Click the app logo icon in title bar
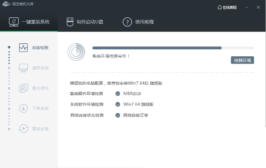The image size is (266, 168). [6, 4]
